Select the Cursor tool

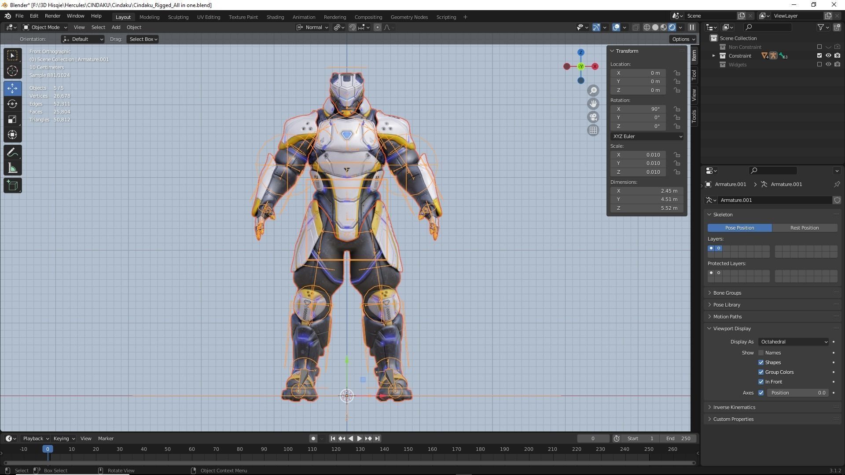click(12, 71)
